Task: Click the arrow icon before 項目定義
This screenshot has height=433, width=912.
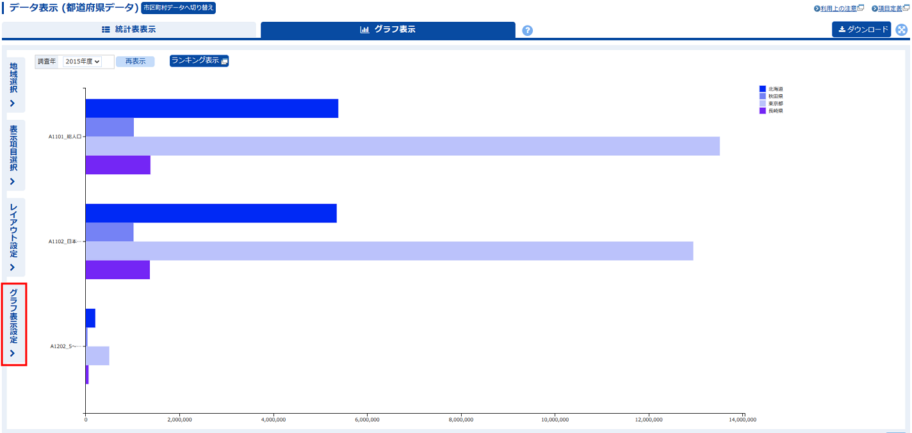Action: [x=874, y=8]
